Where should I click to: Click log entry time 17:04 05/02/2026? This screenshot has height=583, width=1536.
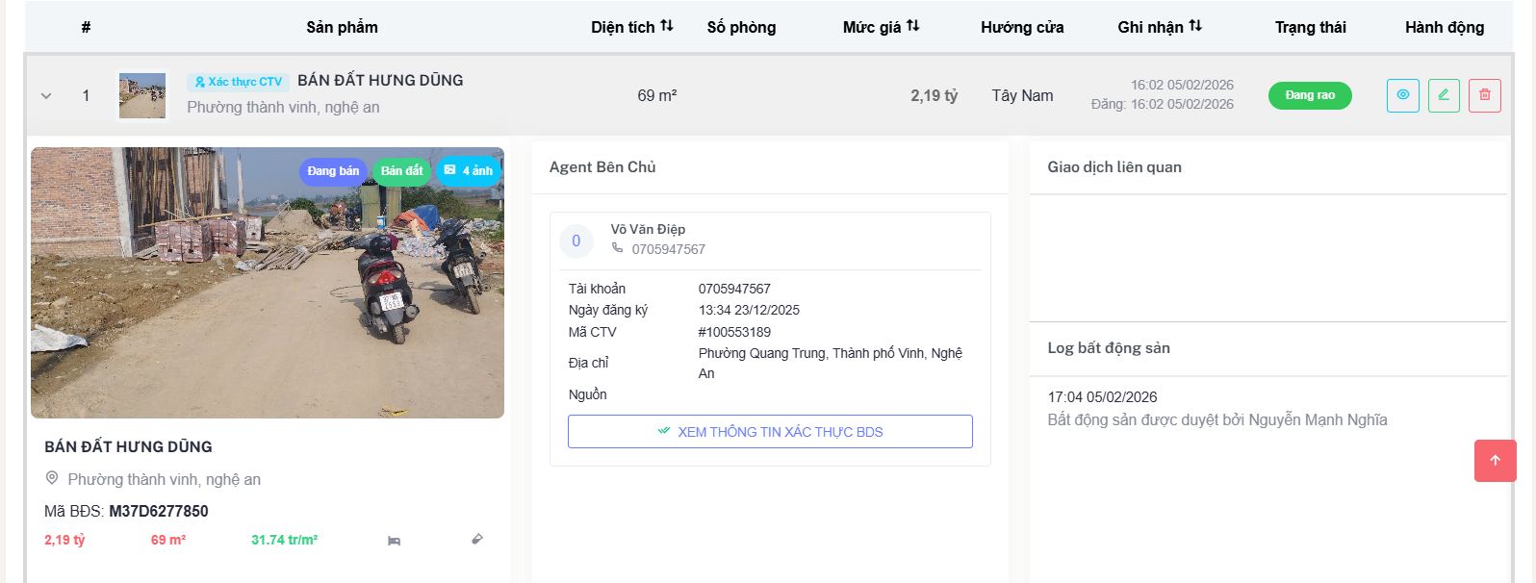point(1102,397)
